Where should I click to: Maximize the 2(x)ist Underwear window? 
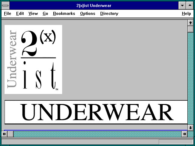pos(190,5)
